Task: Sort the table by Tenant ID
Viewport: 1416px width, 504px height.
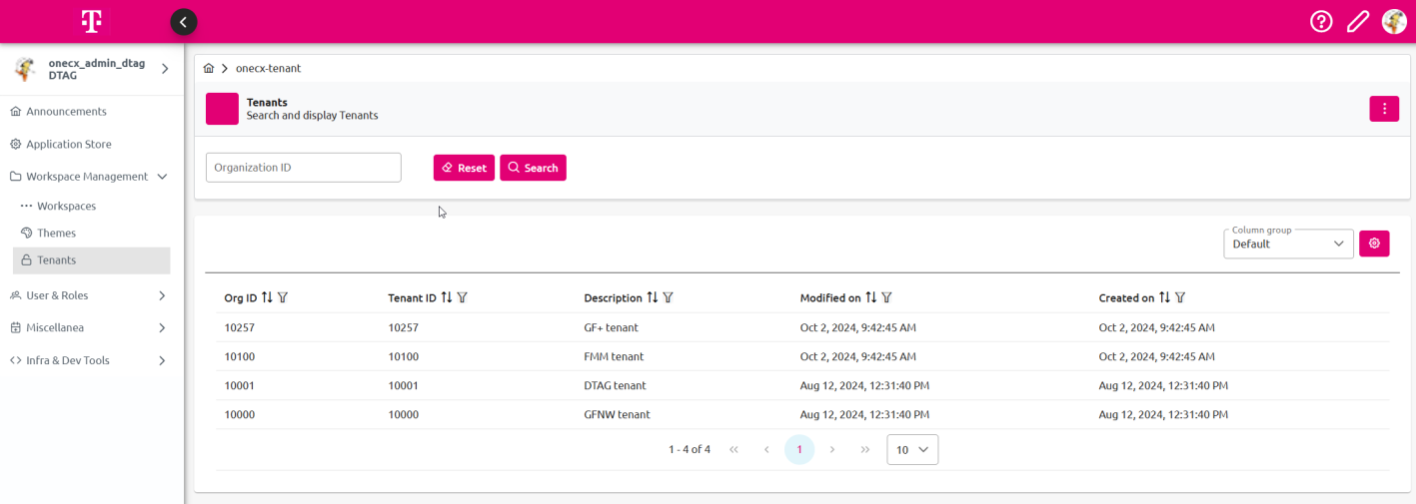Action: click(x=447, y=298)
